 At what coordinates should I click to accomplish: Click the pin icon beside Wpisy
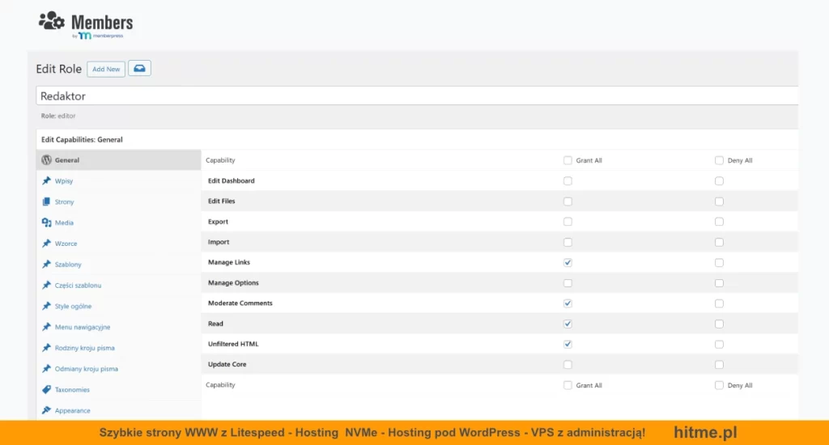(47, 180)
